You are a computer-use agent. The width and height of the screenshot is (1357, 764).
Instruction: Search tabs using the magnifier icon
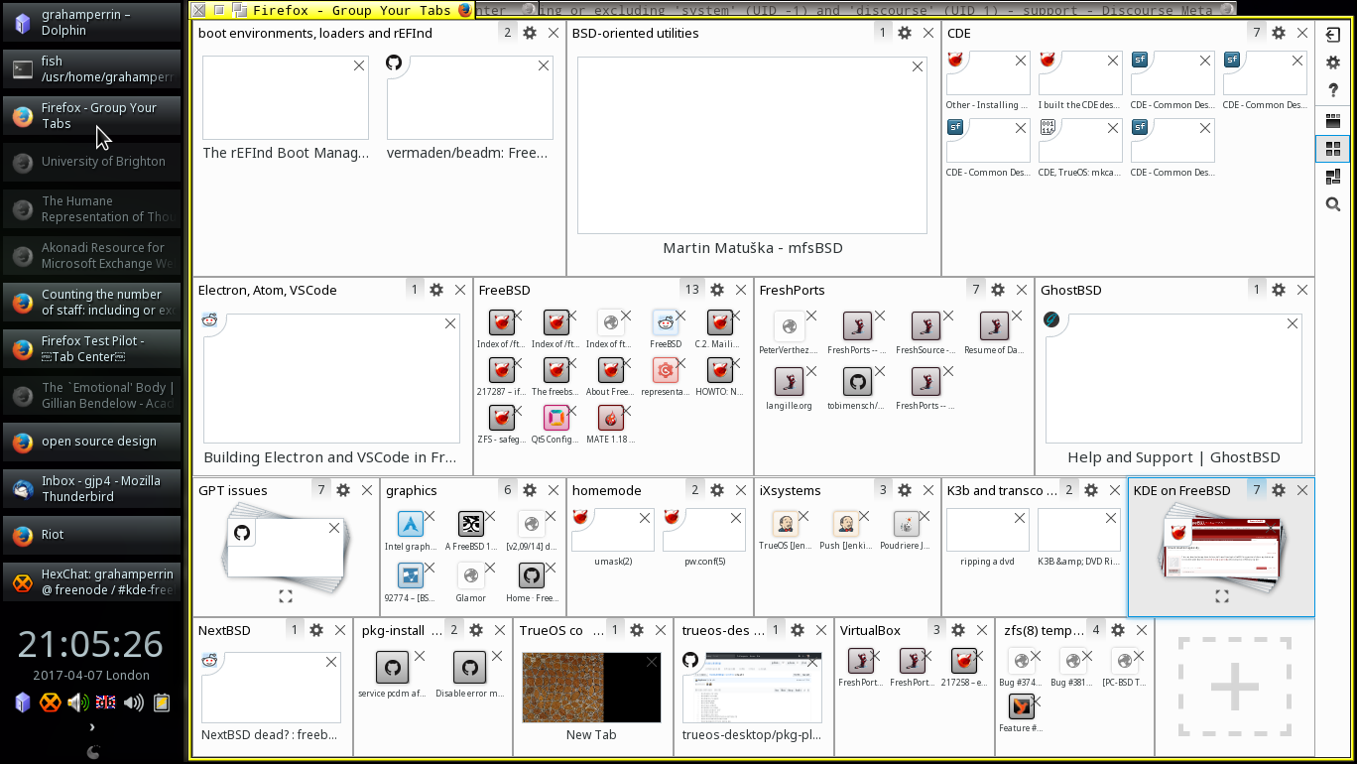[1332, 204]
